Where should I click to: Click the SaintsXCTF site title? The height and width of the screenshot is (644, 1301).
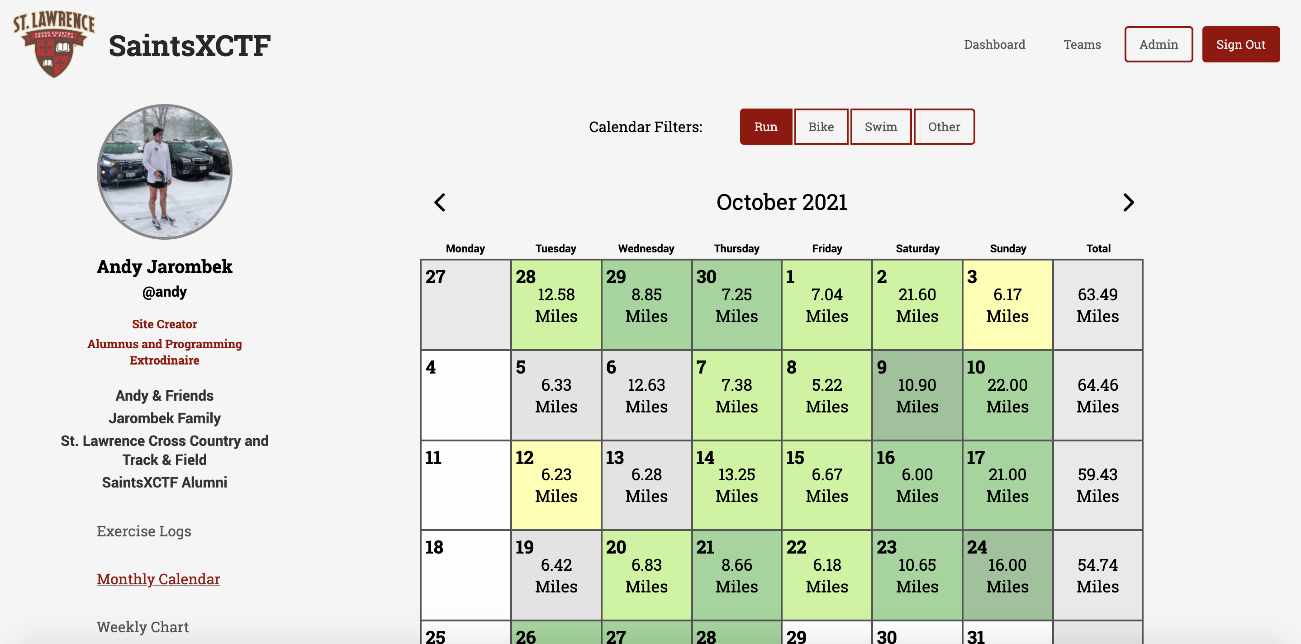[190, 46]
